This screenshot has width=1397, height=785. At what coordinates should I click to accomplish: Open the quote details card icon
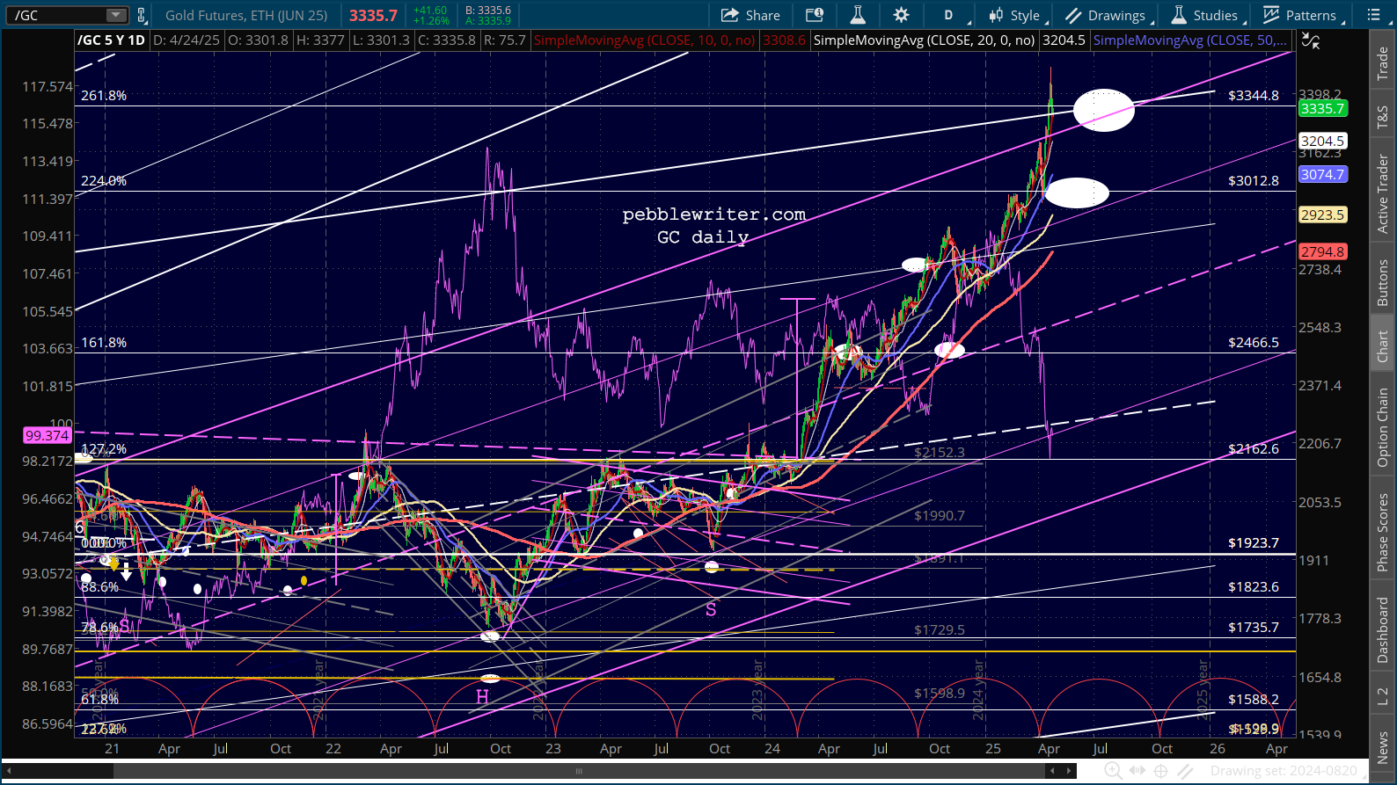point(815,15)
